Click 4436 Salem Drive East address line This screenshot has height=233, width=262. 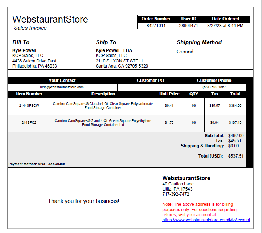(x=34, y=61)
